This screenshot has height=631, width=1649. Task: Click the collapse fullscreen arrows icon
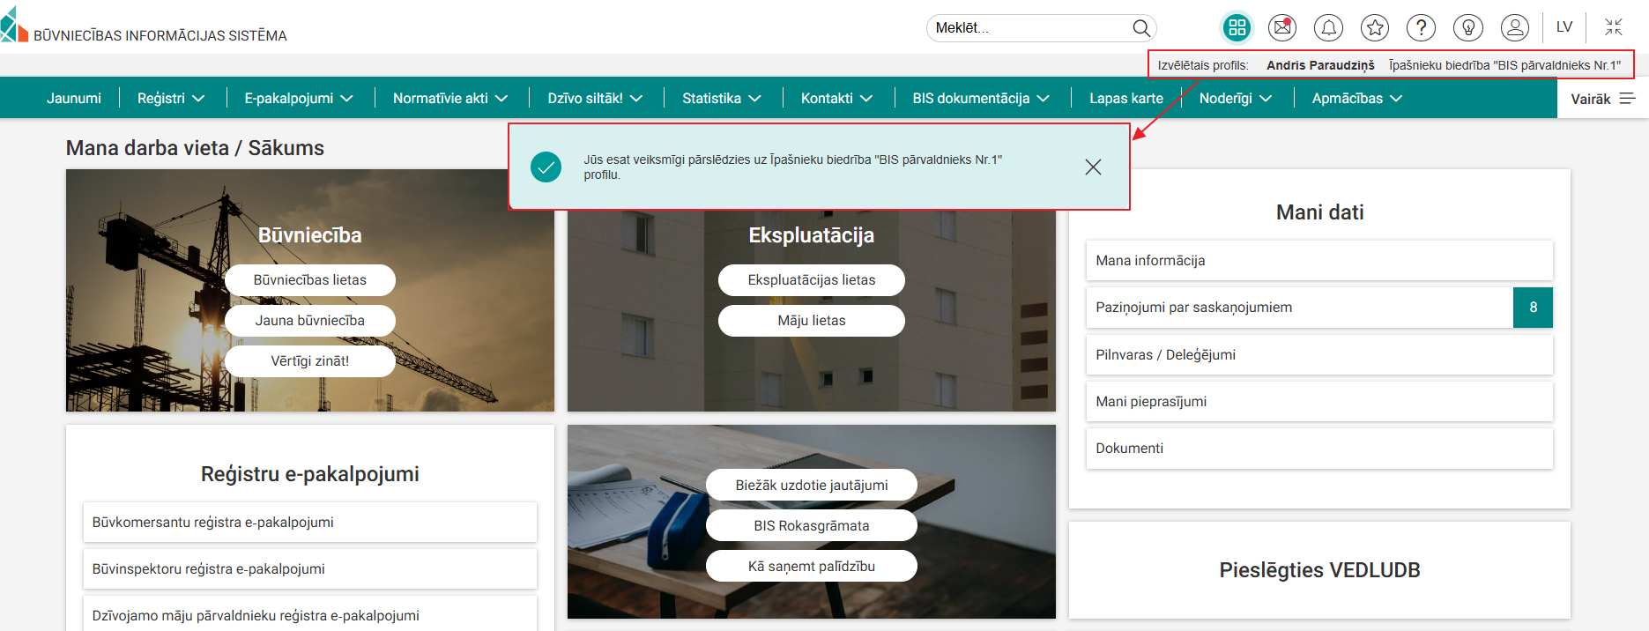(1613, 27)
